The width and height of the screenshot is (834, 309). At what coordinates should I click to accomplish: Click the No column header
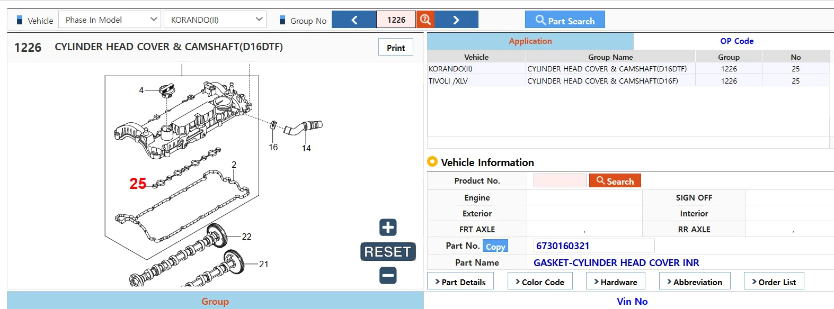[x=795, y=57]
